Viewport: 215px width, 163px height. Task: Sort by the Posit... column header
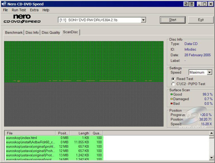click(x=63, y=133)
